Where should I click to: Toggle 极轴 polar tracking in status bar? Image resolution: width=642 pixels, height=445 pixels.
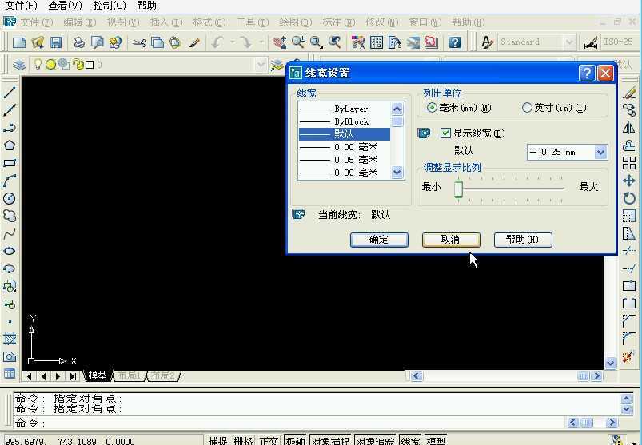point(295,441)
